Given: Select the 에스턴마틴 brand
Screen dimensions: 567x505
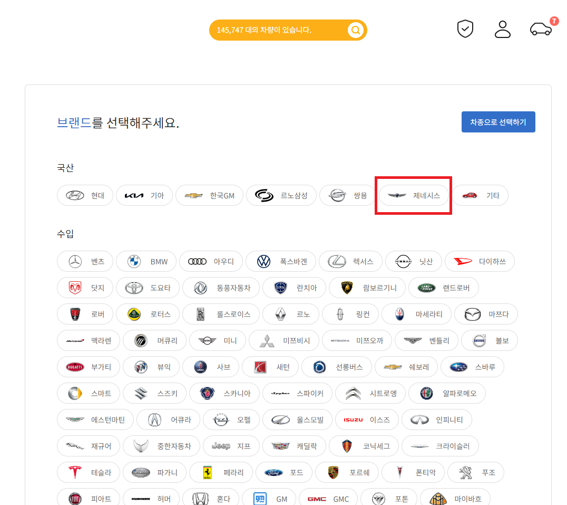Looking at the screenshot, I should point(95,420).
